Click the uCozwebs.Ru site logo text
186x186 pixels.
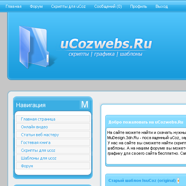pyautogui.click(x=106, y=44)
